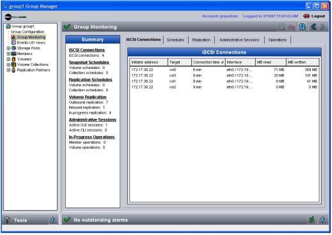Click the Volume Collections icon
332x235 pixels.
[x=13, y=64]
